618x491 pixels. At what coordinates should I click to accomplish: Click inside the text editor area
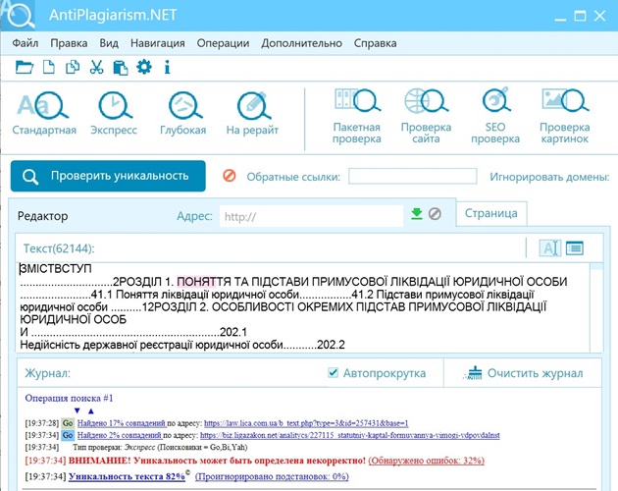click(303, 306)
